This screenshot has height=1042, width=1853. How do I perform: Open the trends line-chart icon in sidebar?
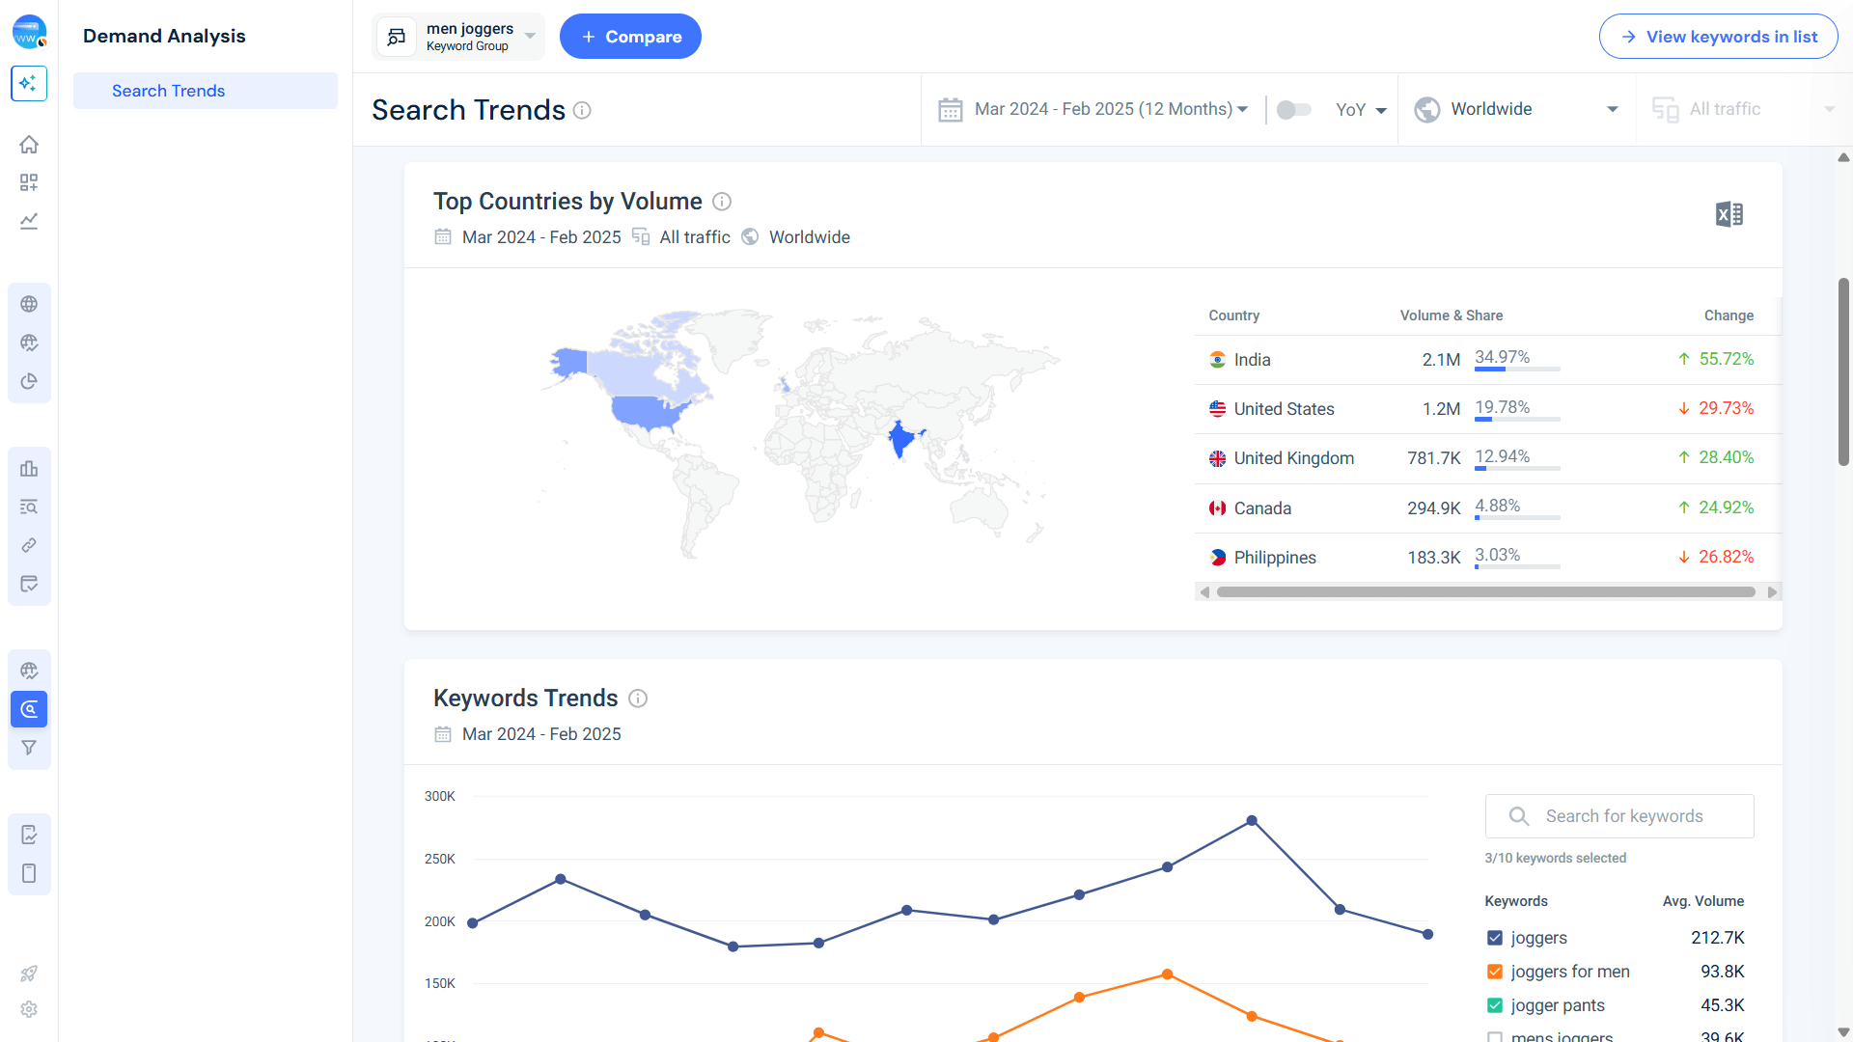pyautogui.click(x=29, y=221)
